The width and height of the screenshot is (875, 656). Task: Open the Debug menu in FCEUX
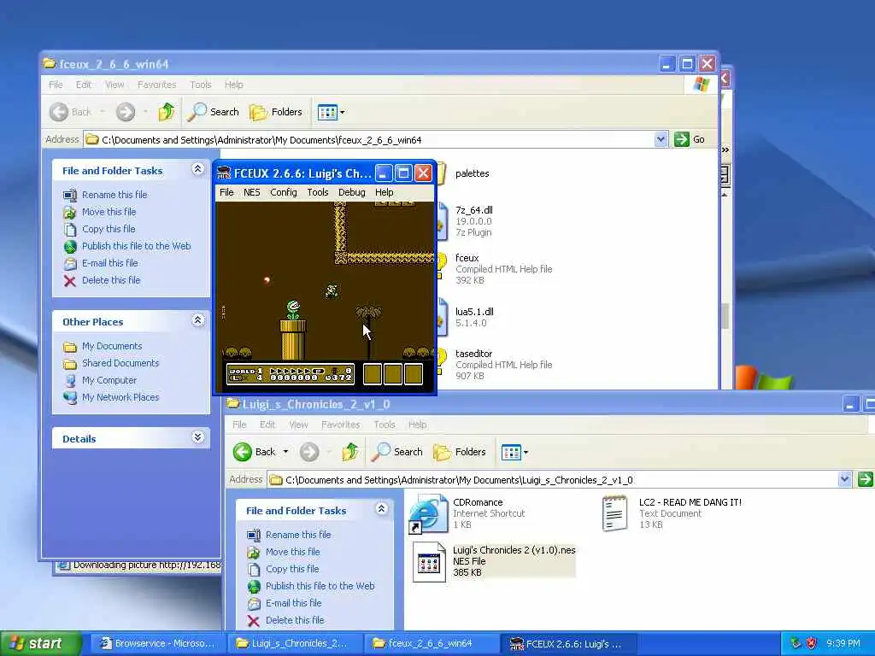[x=351, y=192]
